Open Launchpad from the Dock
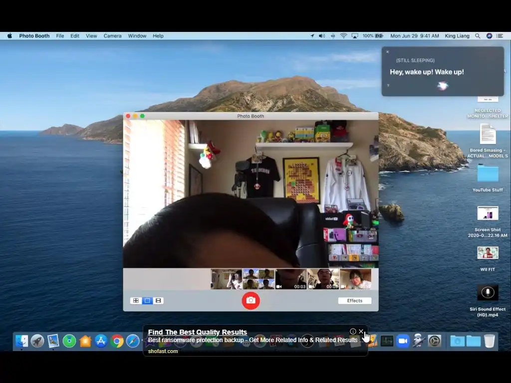The height and width of the screenshot is (383, 511). (x=37, y=341)
